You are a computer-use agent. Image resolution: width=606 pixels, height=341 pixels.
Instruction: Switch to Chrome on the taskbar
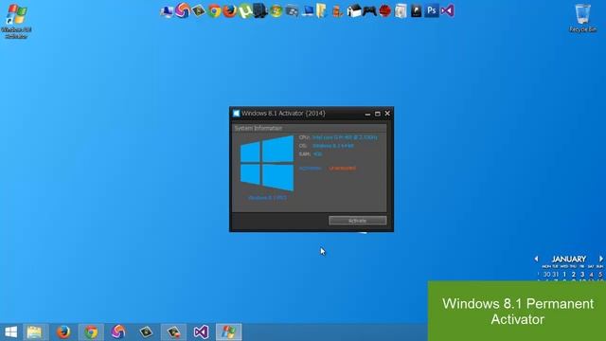91,332
